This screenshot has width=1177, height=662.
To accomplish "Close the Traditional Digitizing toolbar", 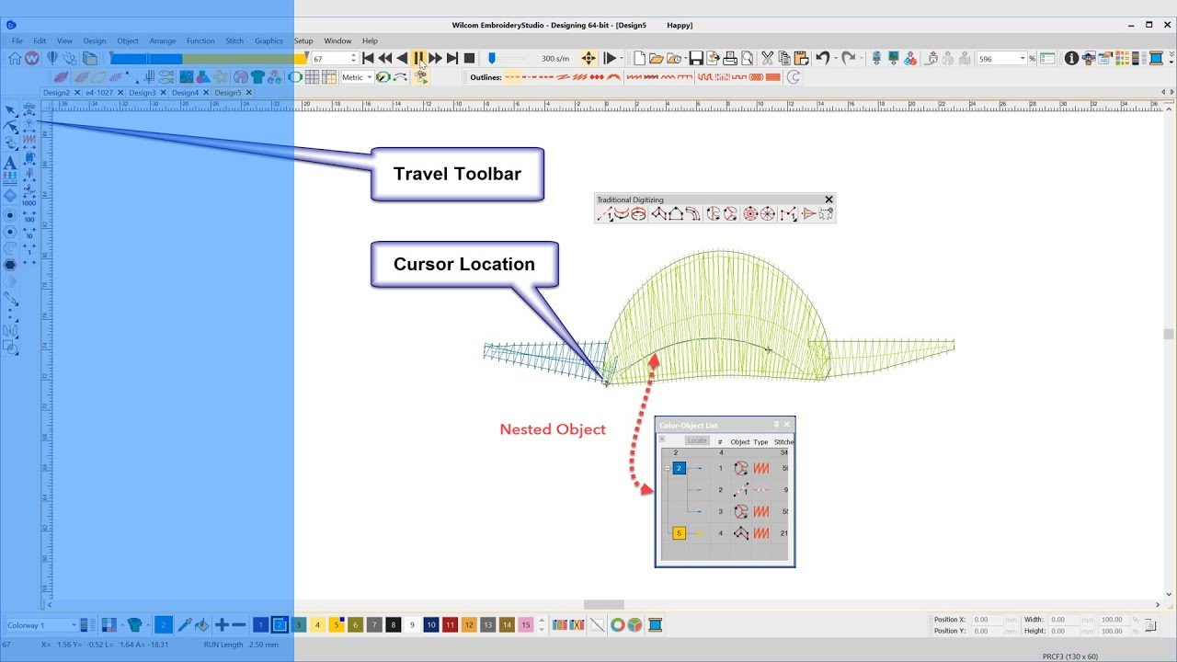I will (x=828, y=200).
